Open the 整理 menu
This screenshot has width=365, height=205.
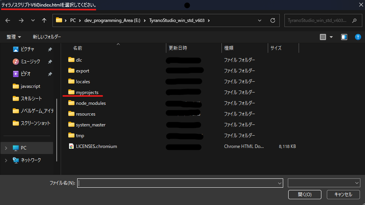(x=14, y=37)
